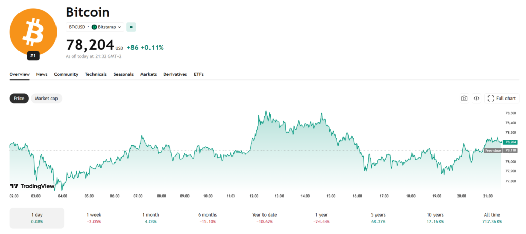Screen dimensions: 526x234
Task: Switch to the Markets tab
Action: 148,74
